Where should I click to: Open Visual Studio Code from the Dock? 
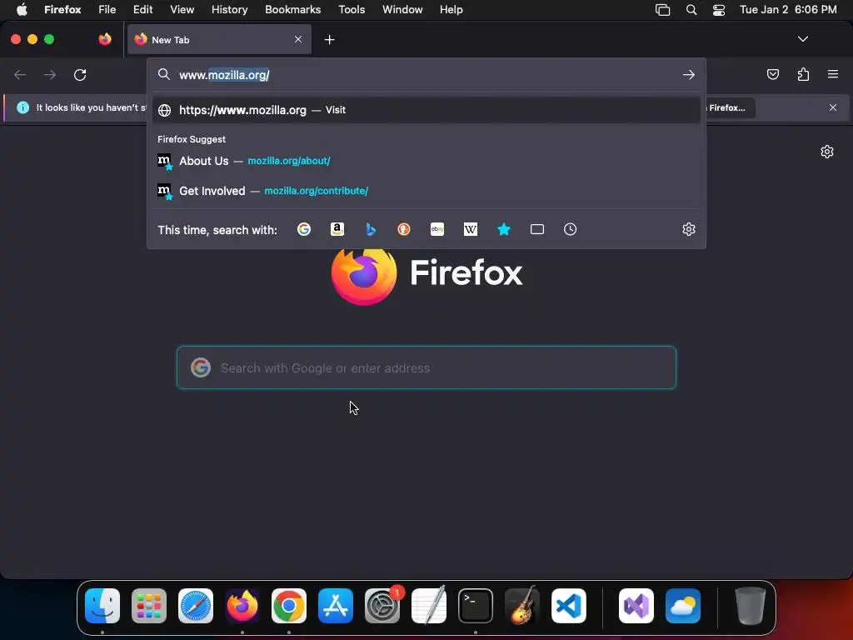click(569, 606)
